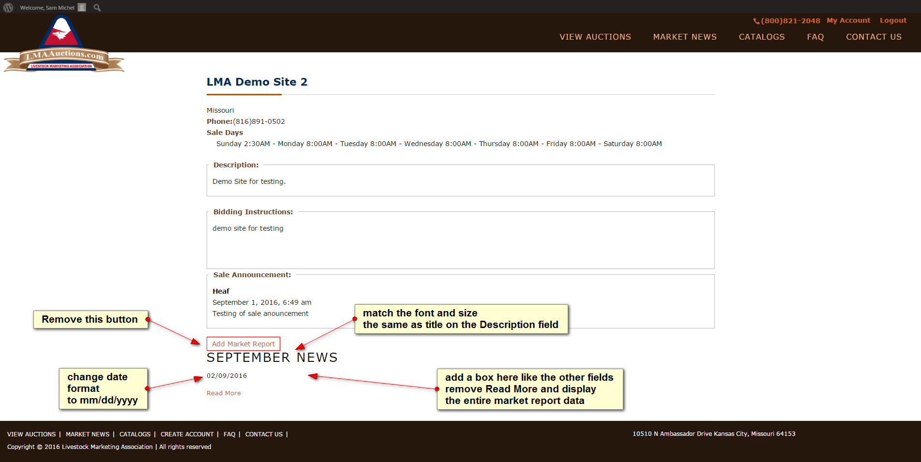
Task: Click the September 1, 2016, 6:49 am timestamp
Action: [262, 302]
